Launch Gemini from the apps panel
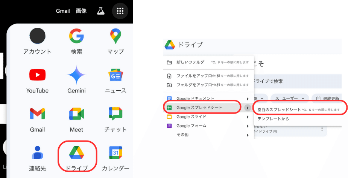Screen dimensions: 348x178 (76, 80)
